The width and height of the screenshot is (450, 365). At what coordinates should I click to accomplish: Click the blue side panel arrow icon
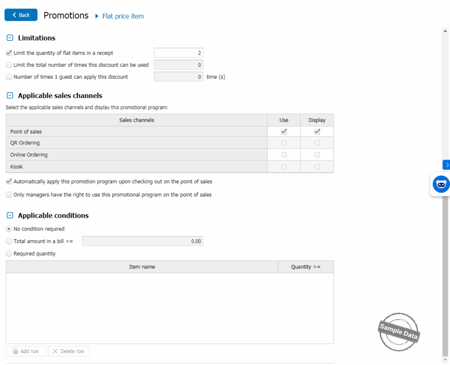[446, 164]
